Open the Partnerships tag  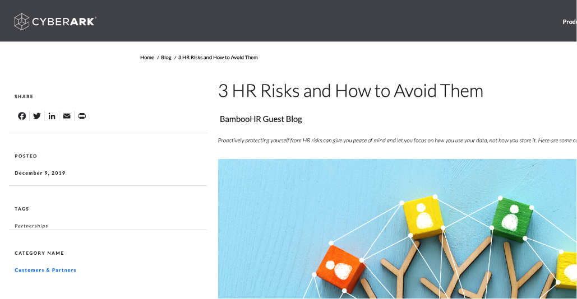point(31,226)
